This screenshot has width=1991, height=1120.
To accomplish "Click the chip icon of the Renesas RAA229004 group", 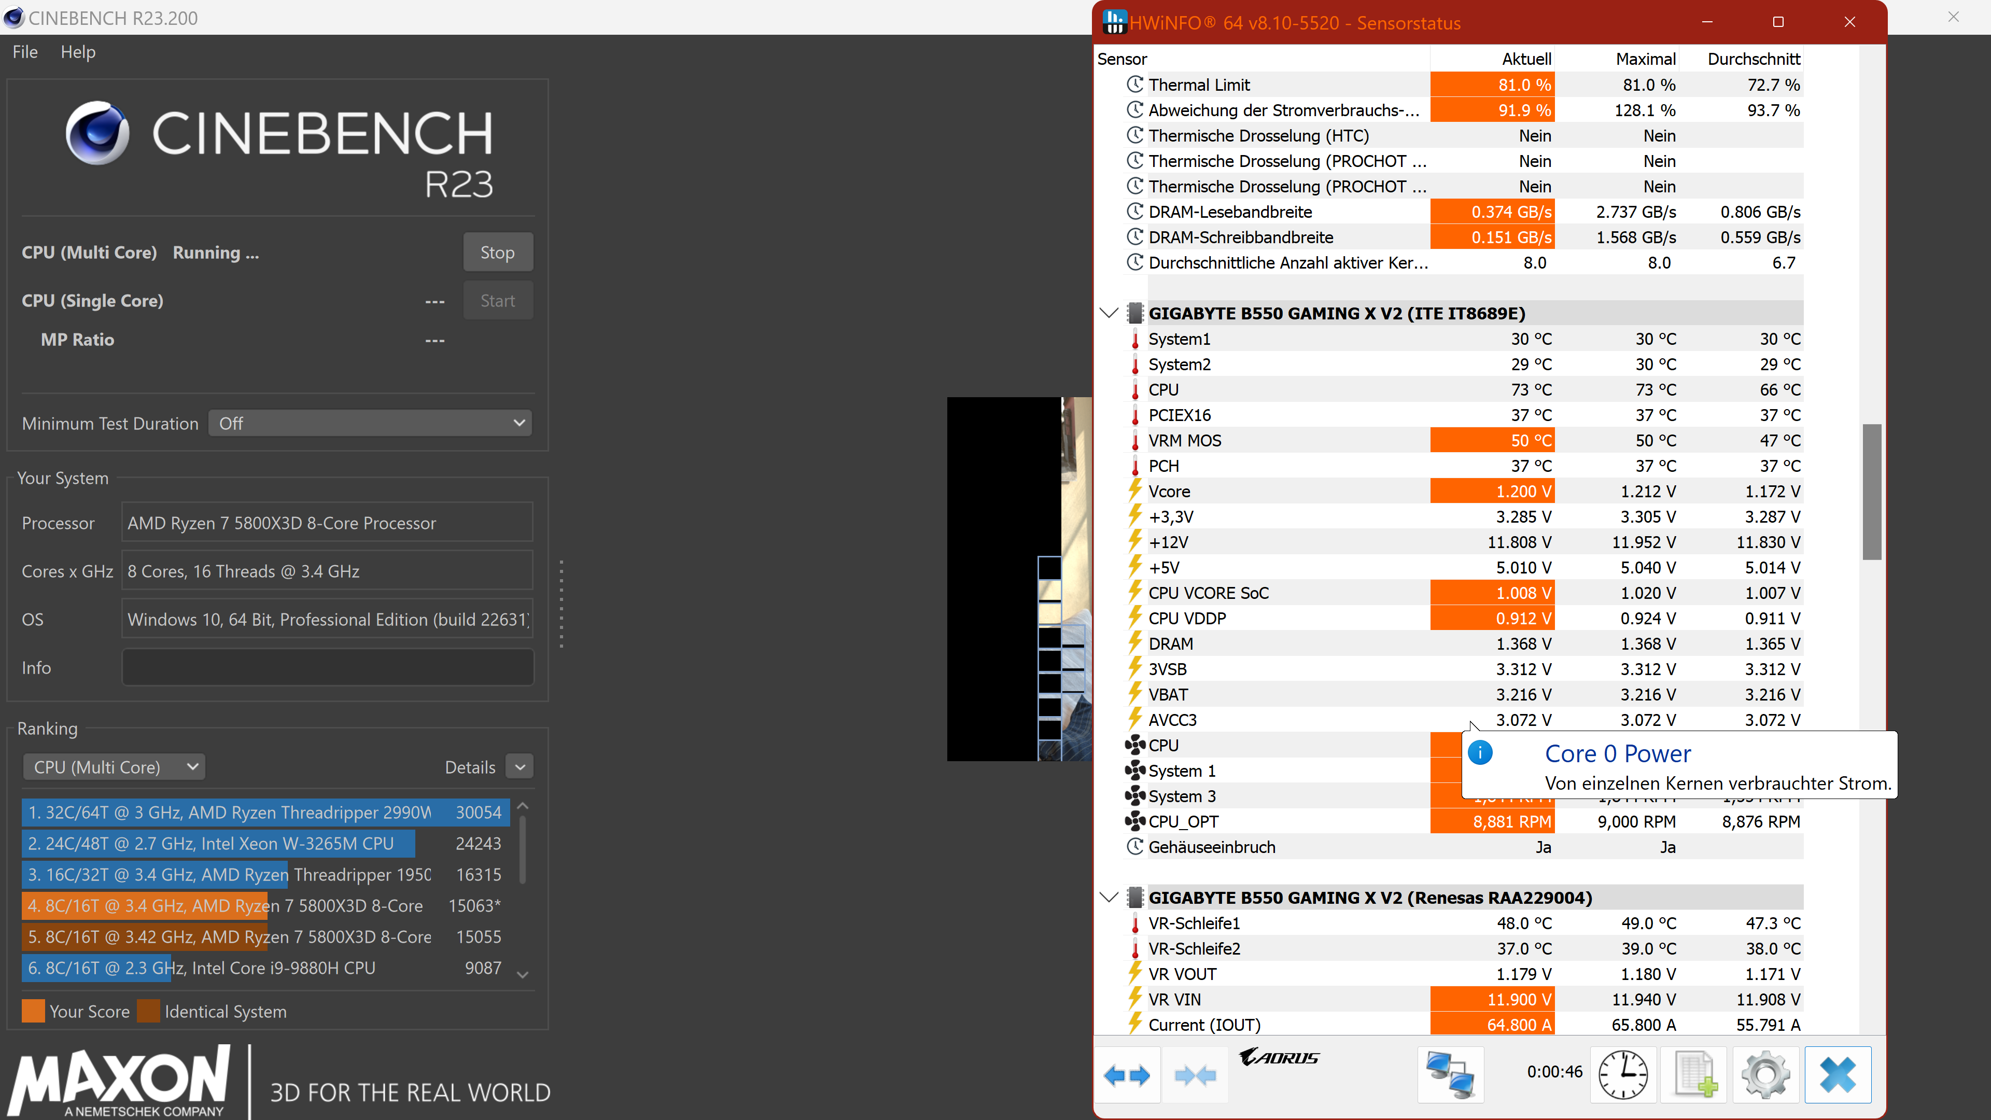I will pyautogui.click(x=1134, y=898).
